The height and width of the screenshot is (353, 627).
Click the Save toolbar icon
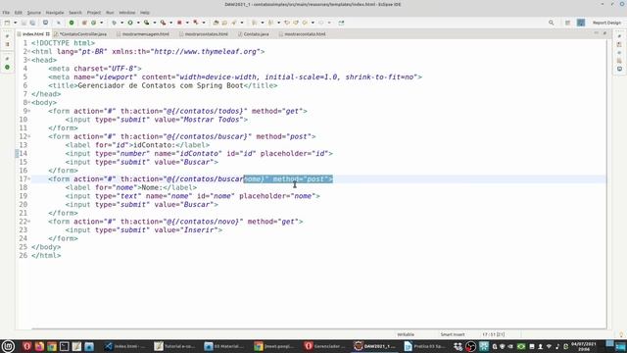[x=24, y=23]
